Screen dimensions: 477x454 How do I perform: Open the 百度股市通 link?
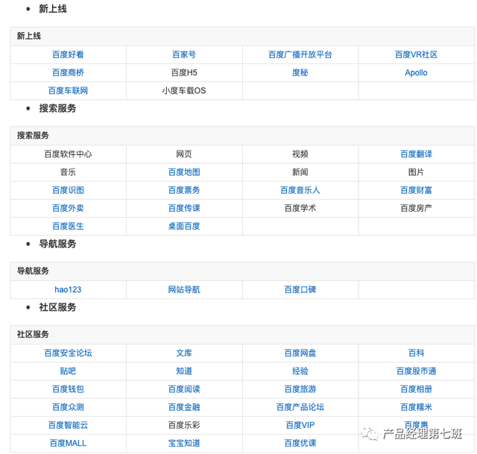click(416, 371)
